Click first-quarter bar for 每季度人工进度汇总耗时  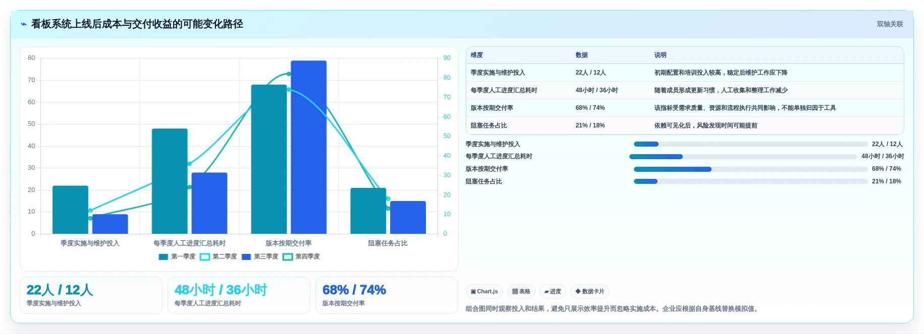170,181
